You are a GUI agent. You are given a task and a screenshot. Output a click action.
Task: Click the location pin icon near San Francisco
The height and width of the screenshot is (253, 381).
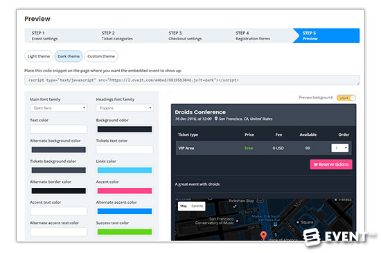pos(216,119)
